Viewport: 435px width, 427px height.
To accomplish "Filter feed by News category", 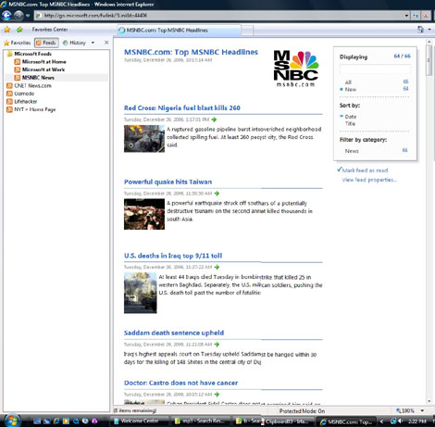I will click(352, 151).
